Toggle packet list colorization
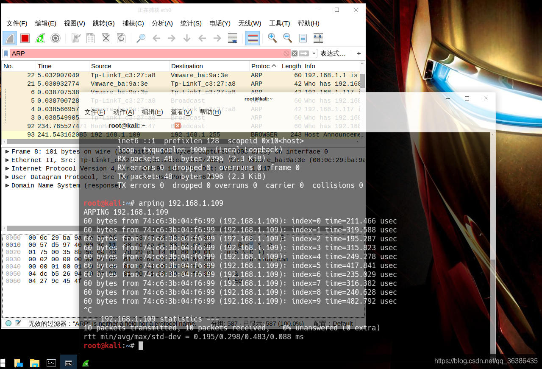Screen dimensions: 542x369 253,38
